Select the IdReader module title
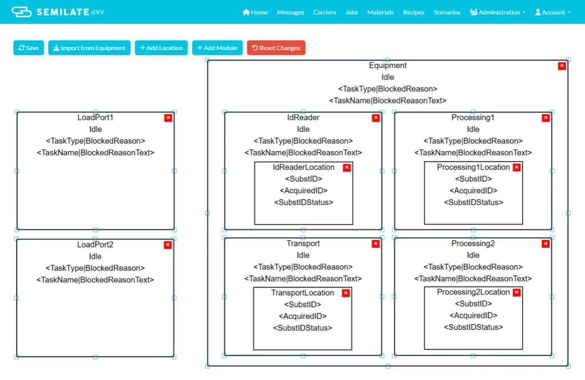 point(303,118)
